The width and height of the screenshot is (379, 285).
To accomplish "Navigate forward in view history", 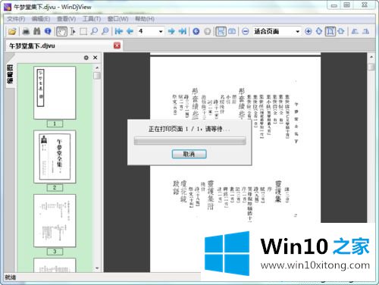I will [207, 31].
